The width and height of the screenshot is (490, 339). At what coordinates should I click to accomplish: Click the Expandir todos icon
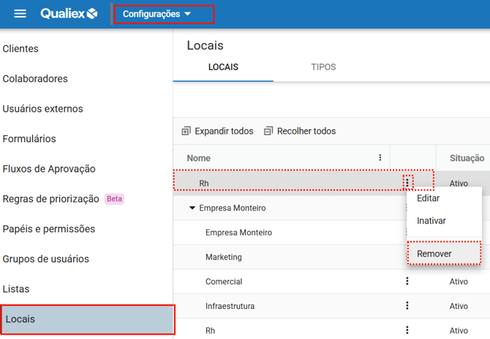186,132
